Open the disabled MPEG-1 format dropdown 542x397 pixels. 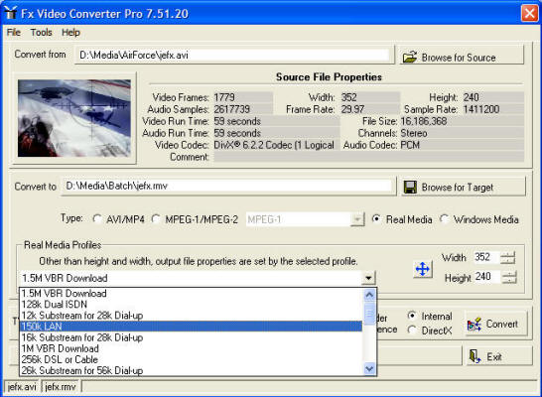357,219
